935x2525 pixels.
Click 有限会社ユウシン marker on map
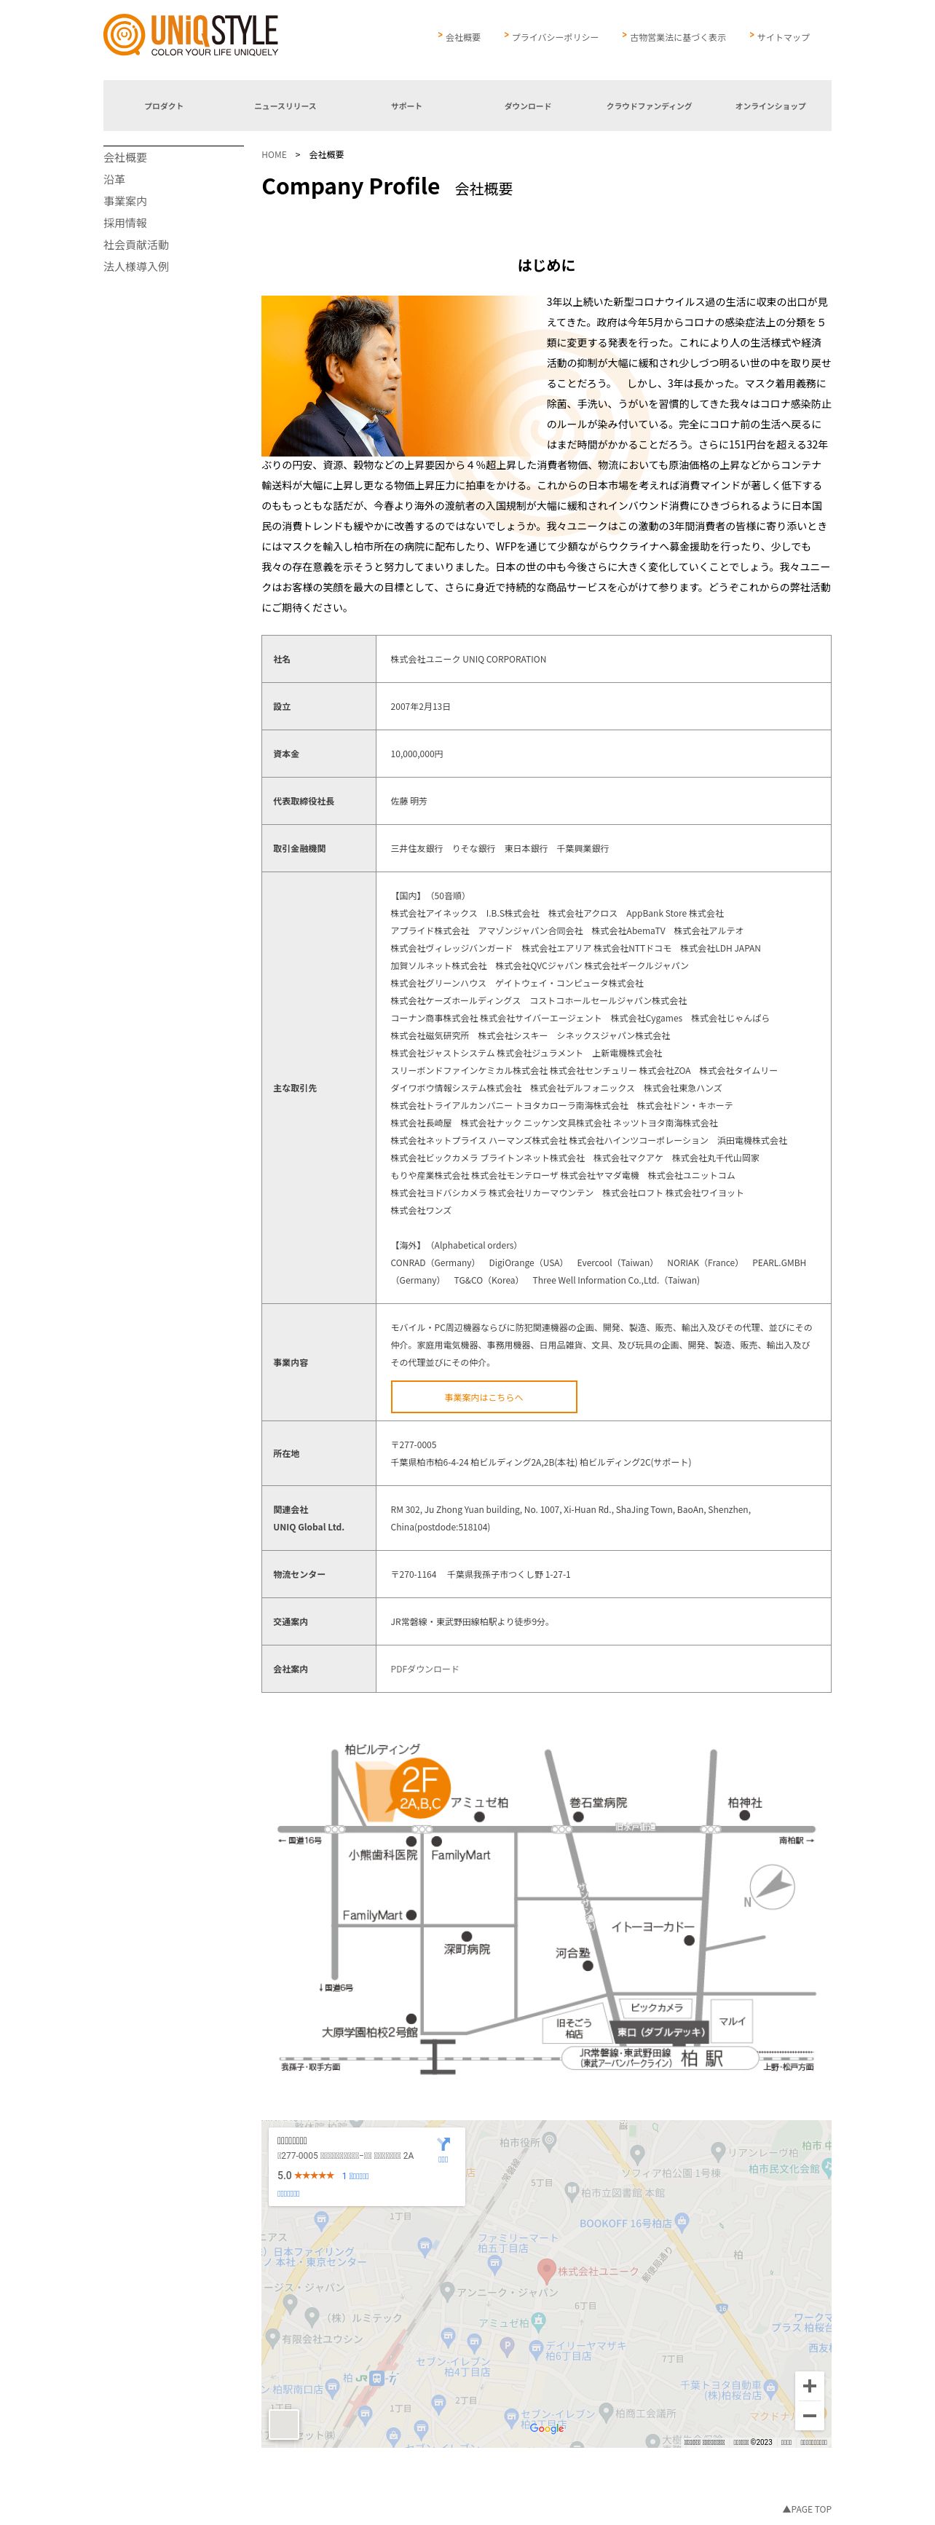click(272, 2338)
